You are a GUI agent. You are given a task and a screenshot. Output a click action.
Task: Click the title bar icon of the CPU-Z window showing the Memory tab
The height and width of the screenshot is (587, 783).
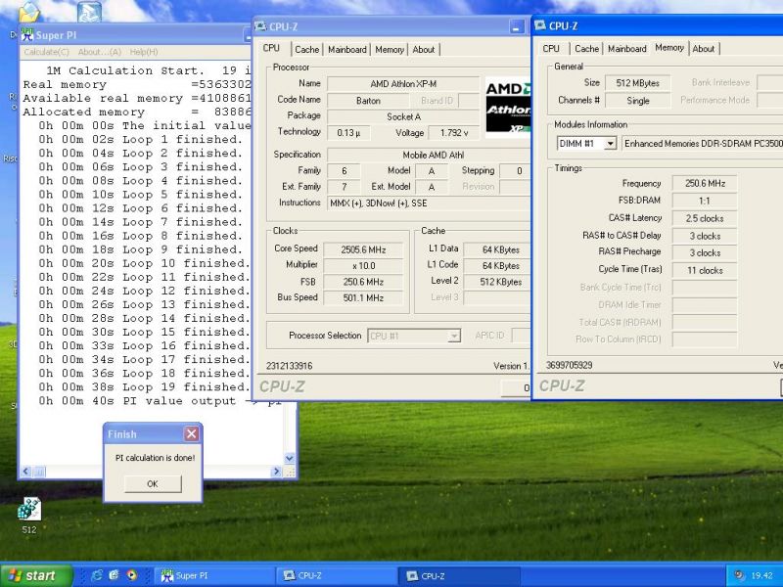[x=540, y=25]
